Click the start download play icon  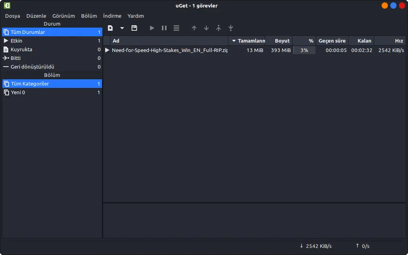click(x=152, y=28)
